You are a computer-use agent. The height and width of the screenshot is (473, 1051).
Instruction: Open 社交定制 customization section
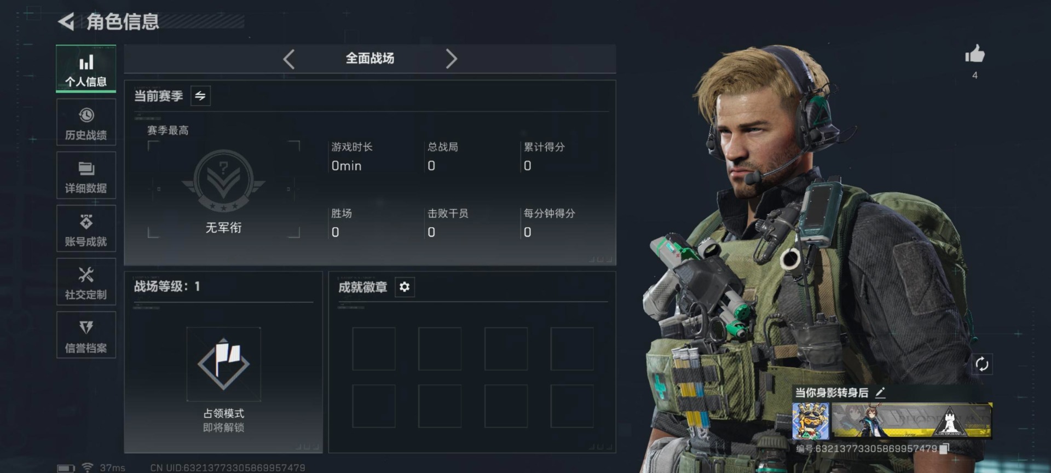[86, 282]
